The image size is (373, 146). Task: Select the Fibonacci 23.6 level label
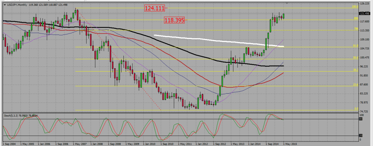356,85
